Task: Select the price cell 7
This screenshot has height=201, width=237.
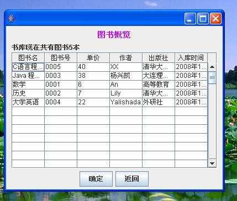Action: pyautogui.click(x=93, y=93)
